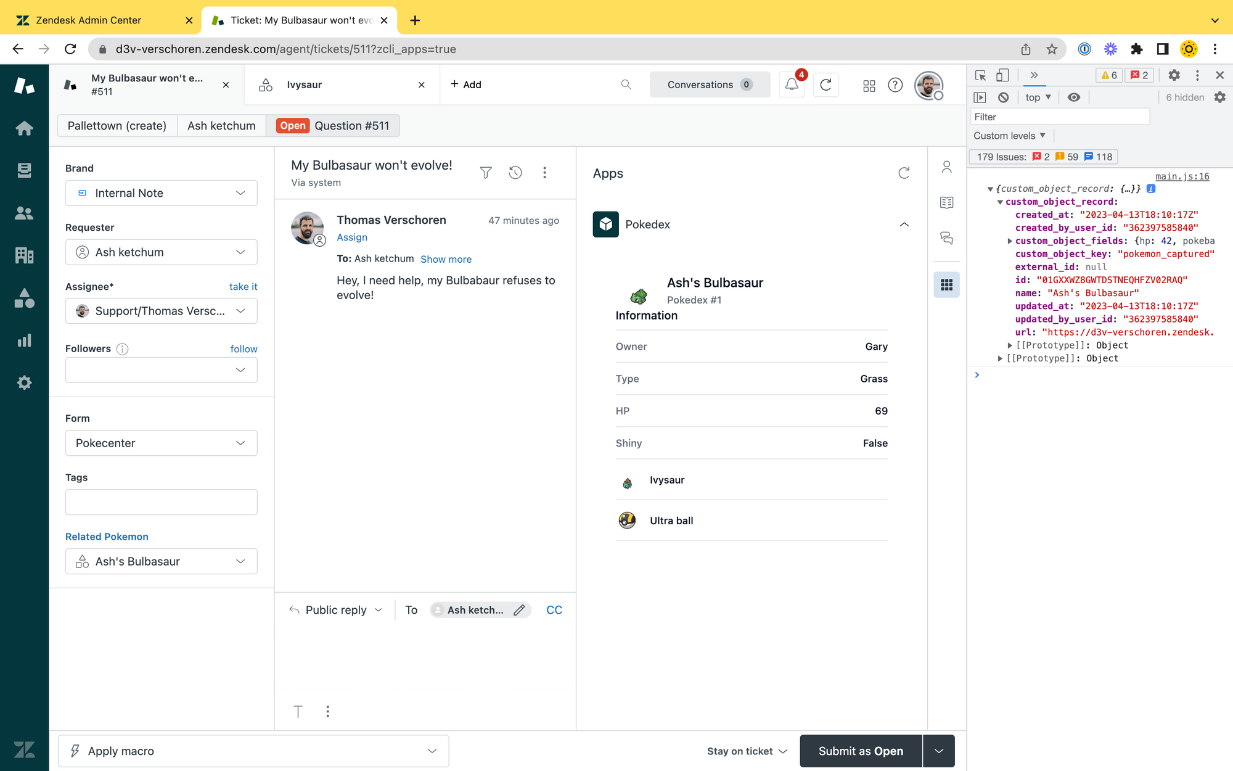Open Reporting in left navigation
Screen dimensions: 1233x771
(24, 340)
